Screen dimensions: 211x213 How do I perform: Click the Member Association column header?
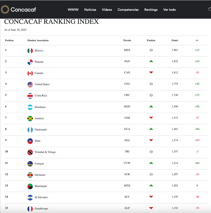coord(38,40)
